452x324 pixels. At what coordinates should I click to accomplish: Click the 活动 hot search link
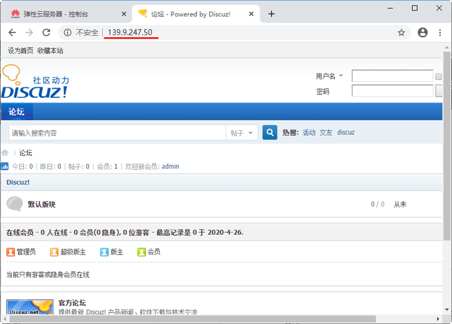coord(309,132)
